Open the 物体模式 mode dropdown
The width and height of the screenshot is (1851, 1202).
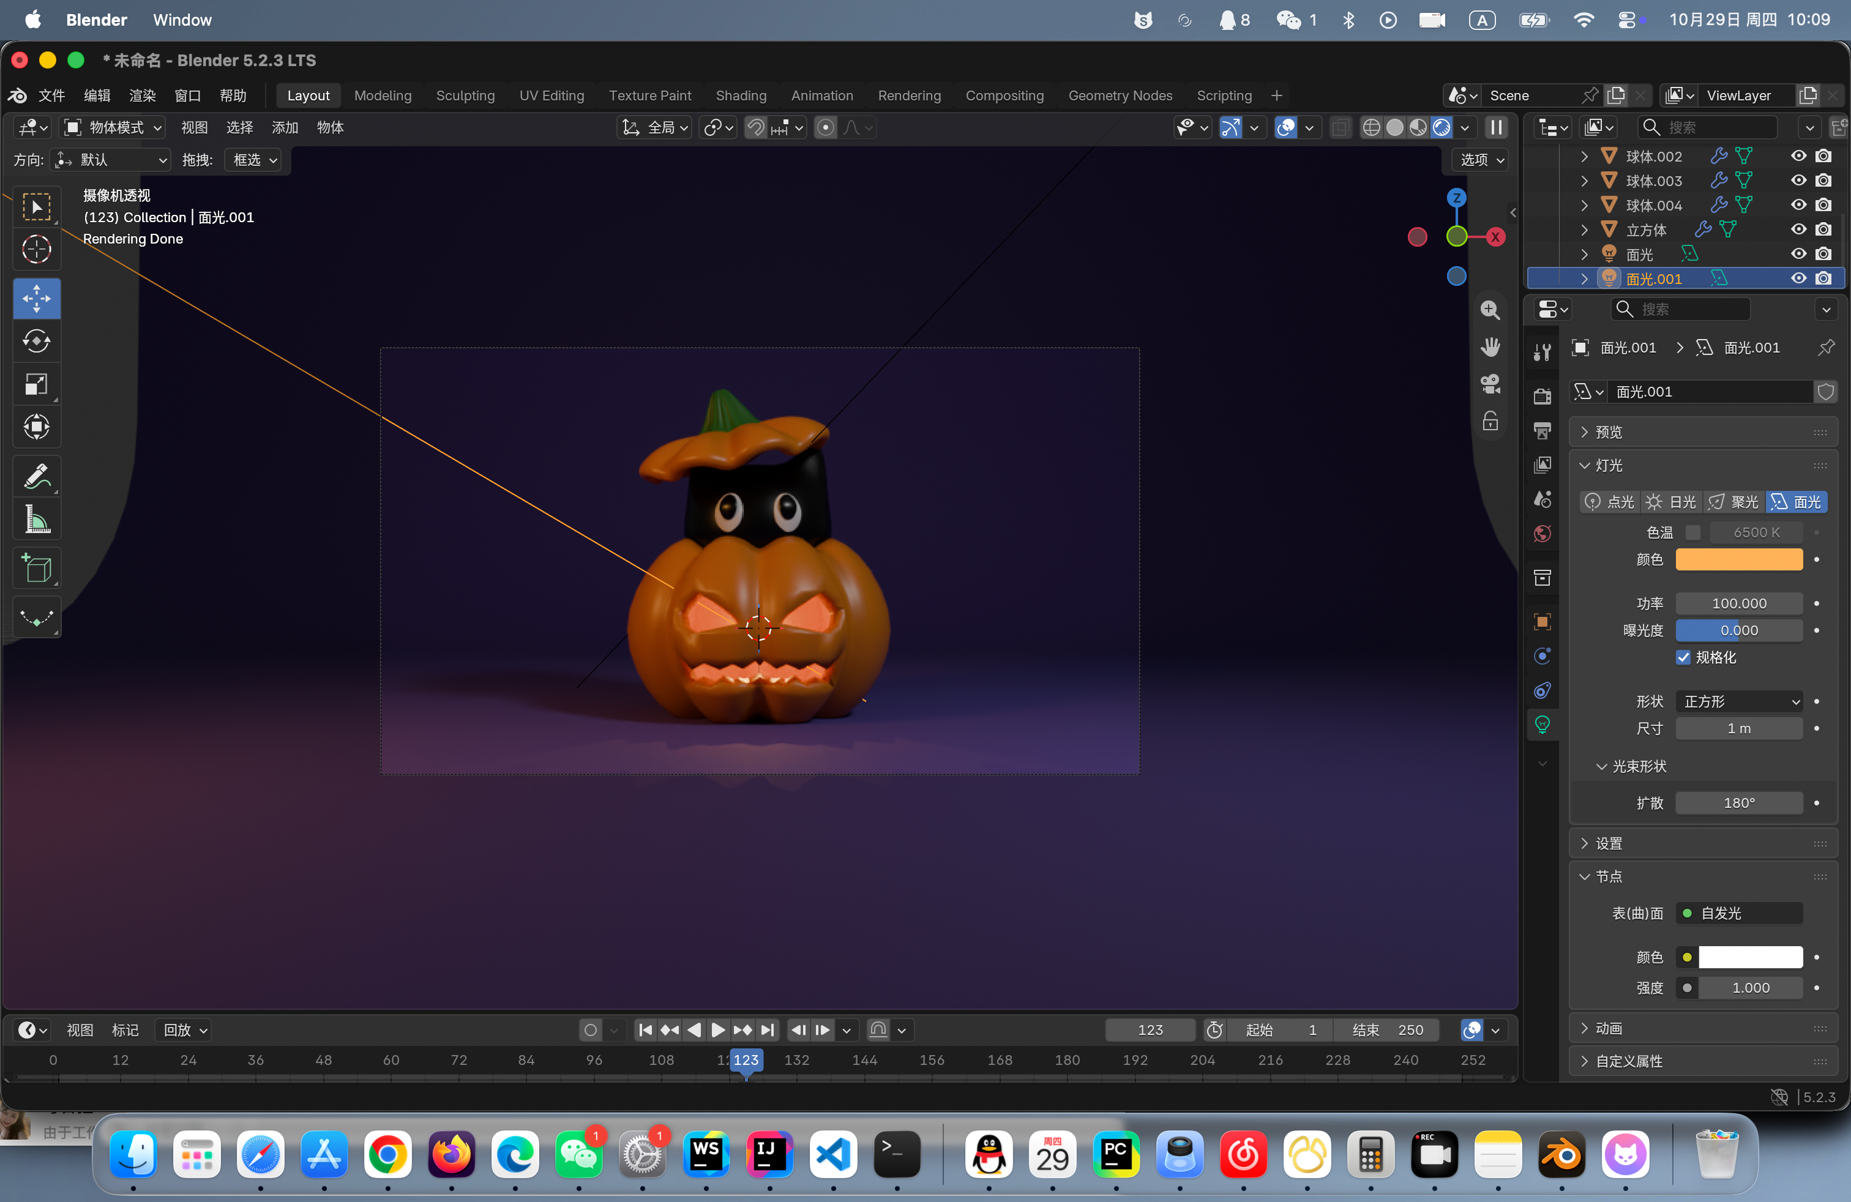[x=114, y=127]
